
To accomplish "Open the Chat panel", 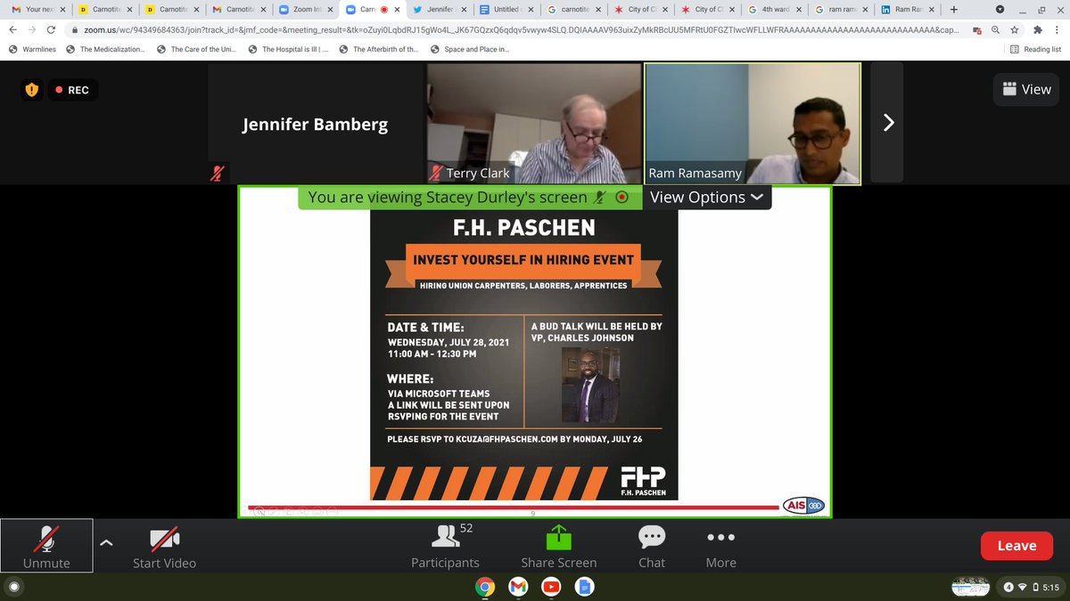I will (x=652, y=547).
